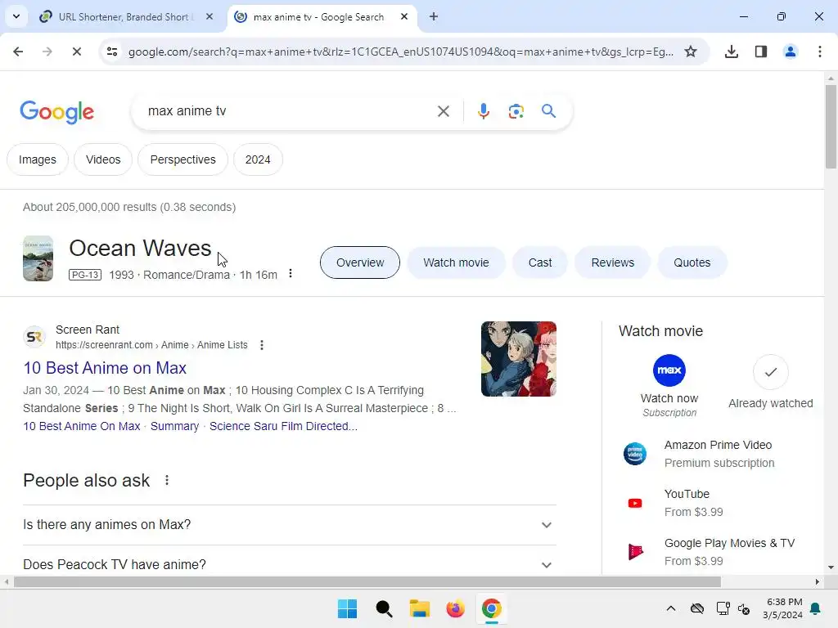Viewport: 838px width, 628px height.
Task: Open Chrome downloads icon
Action: pos(731,52)
